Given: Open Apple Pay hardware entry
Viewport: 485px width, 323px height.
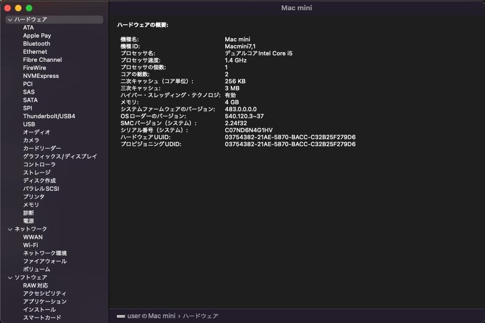Looking at the screenshot, I should point(37,35).
